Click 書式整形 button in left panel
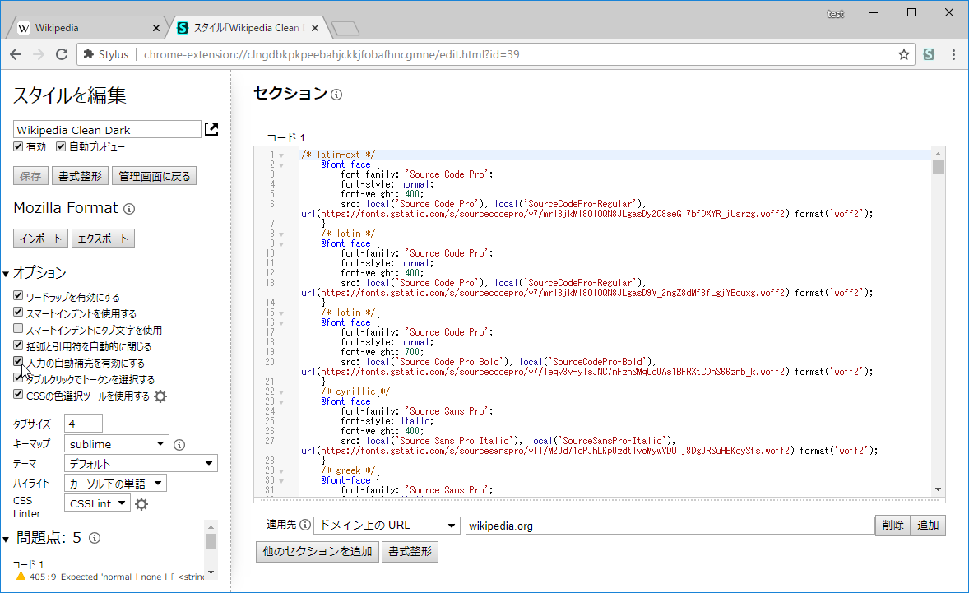Viewport: 969px width, 593px height. pos(80,176)
